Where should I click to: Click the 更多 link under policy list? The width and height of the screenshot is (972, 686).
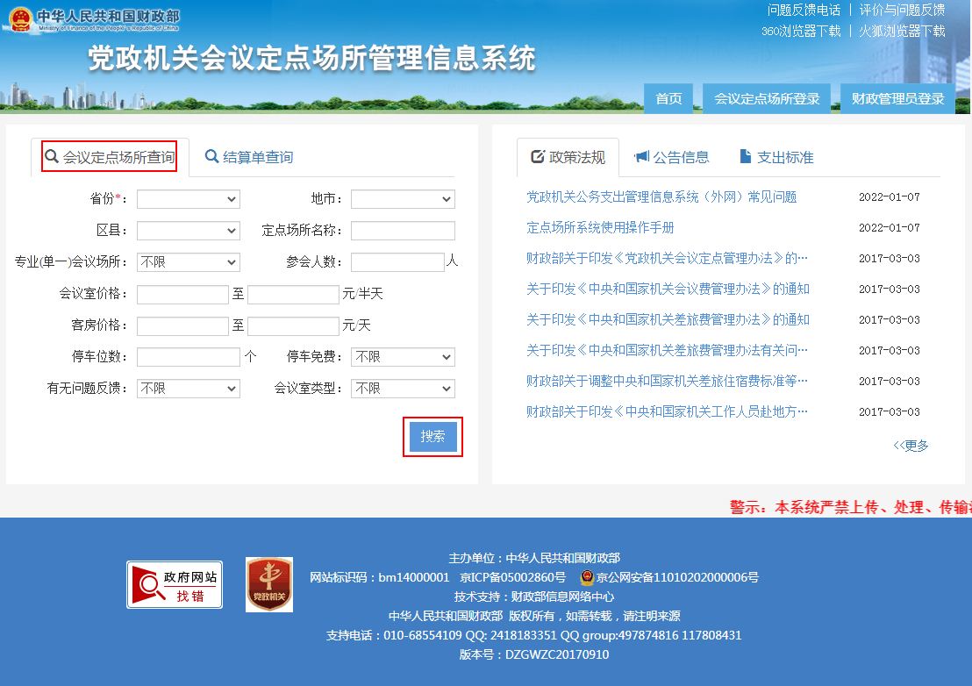click(x=911, y=446)
